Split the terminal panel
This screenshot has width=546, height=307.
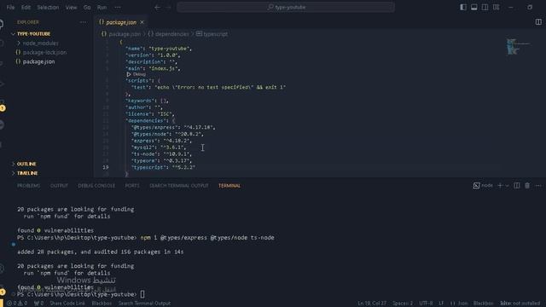517,186
